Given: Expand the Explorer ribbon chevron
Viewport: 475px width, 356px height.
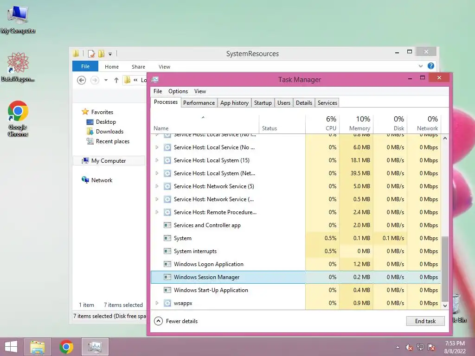Looking at the screenshot, I should [x=420, y=66].
